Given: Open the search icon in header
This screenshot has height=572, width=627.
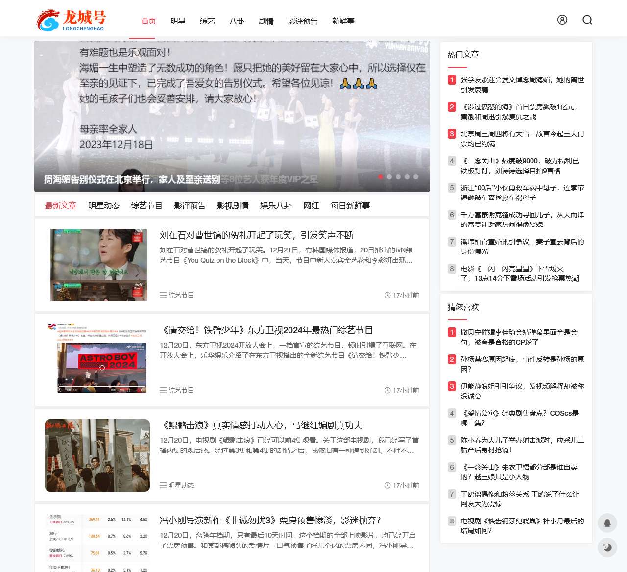Looking at the screenshot, I should tap(587, 20).
